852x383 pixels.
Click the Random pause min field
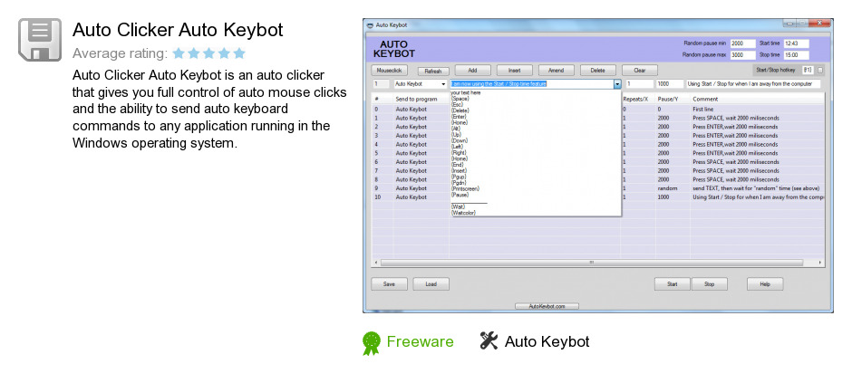pos(743,43)
